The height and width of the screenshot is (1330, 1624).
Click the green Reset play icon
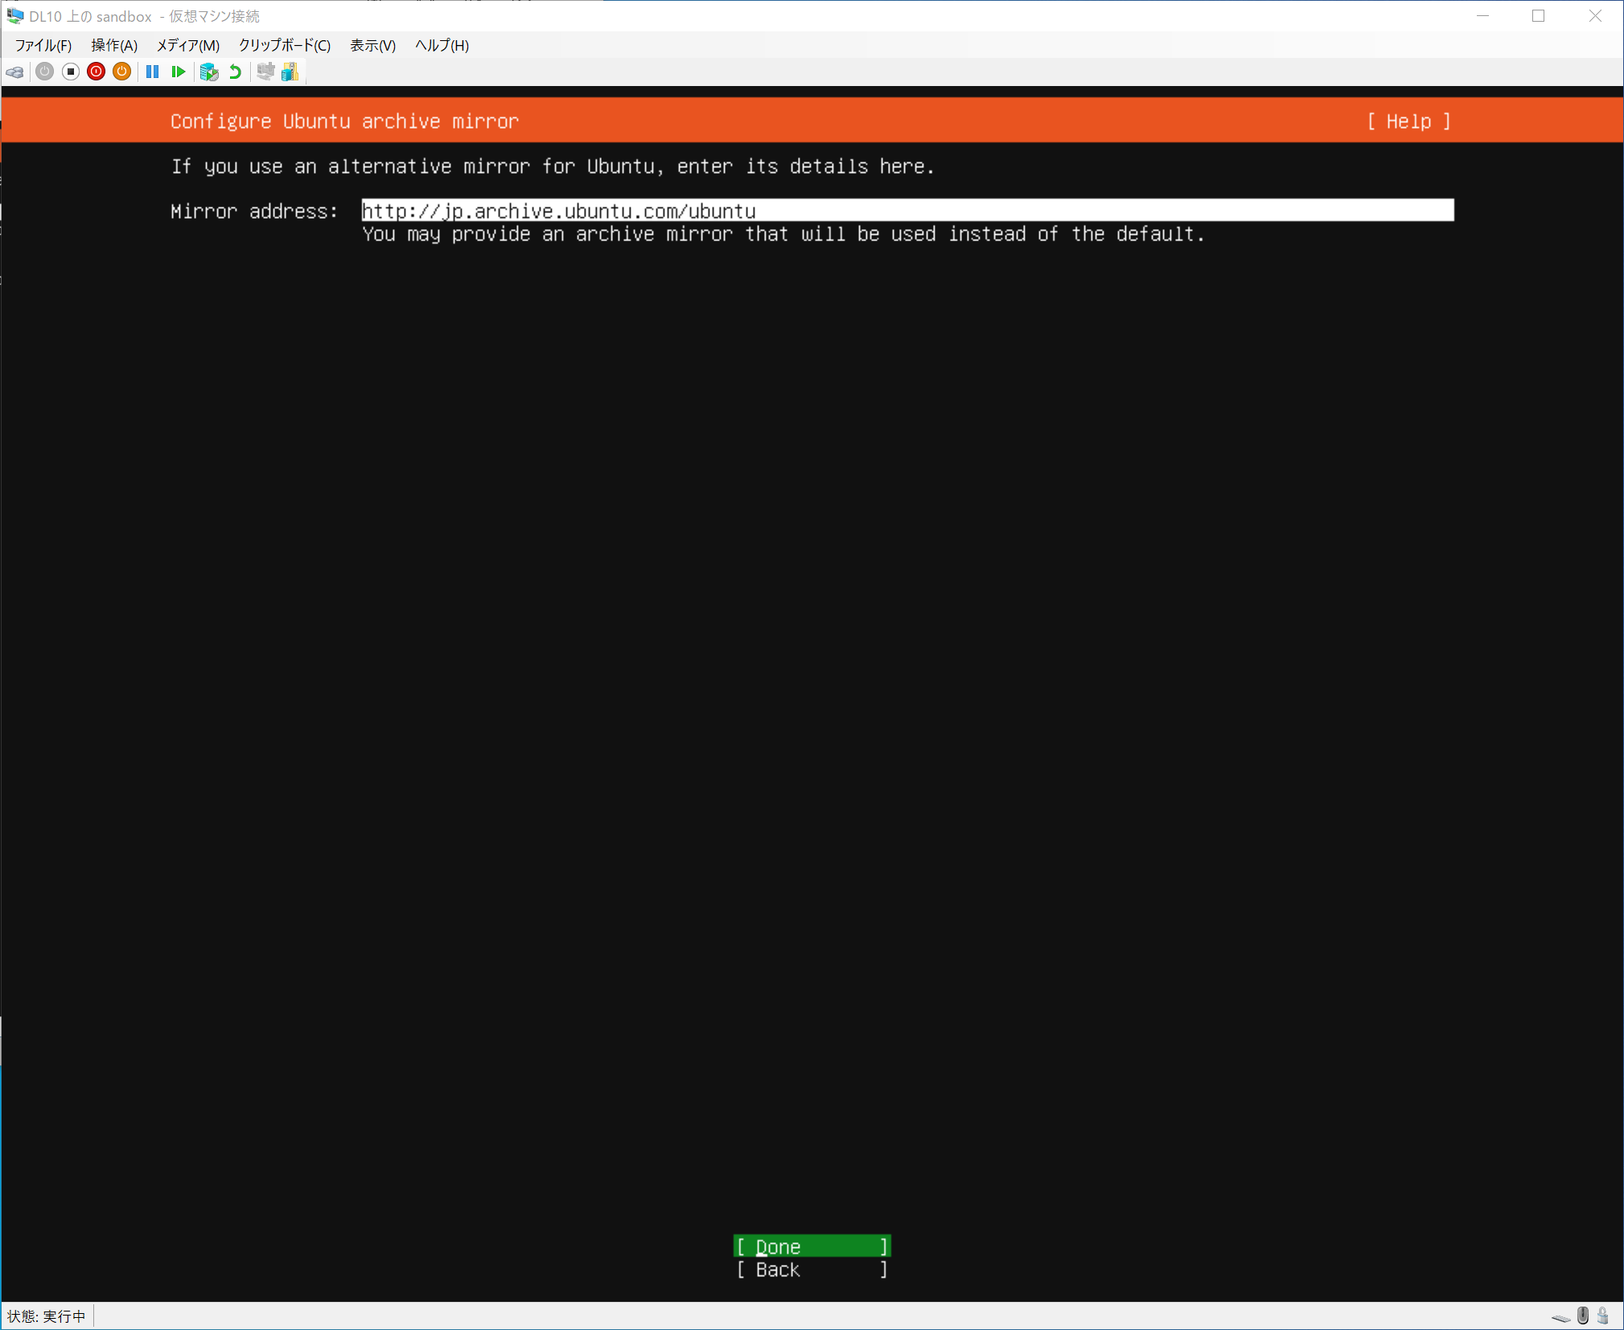click(179, 72)
